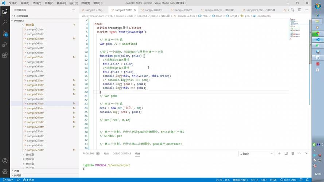Screen dimensions: 324x182
Task: Open sample12.htm in file tree
Action: coord(36,80)
